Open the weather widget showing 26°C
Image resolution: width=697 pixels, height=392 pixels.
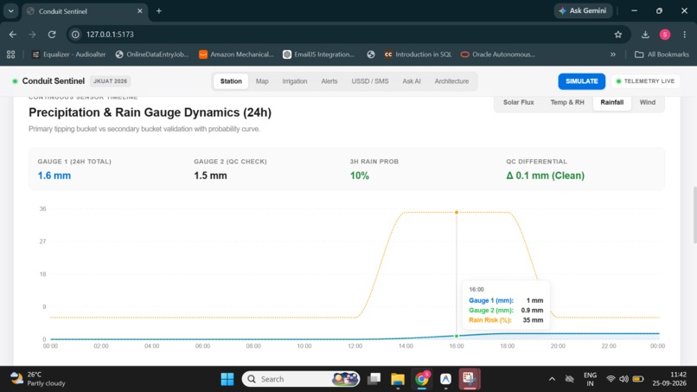(38, 379)
